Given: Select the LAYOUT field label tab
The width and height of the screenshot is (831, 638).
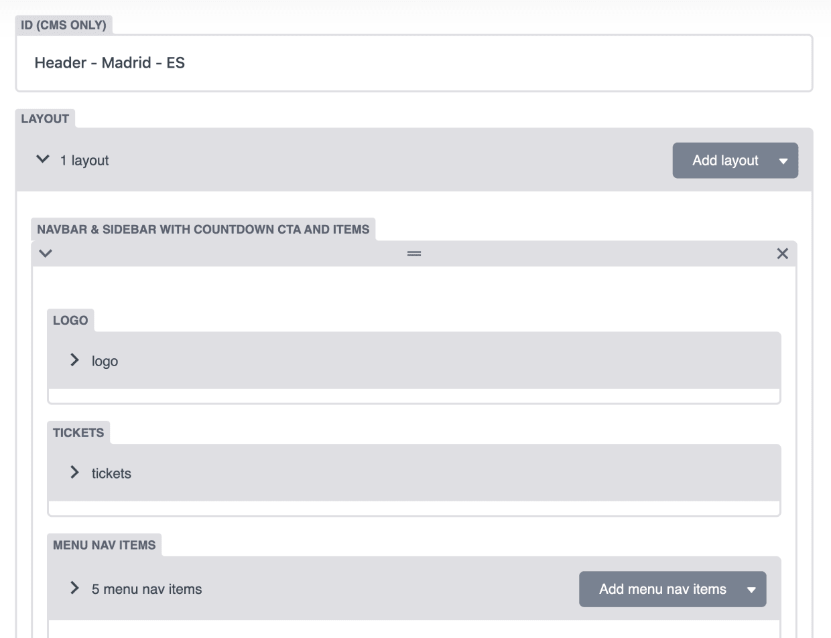Looking at the screenshot, I should 45,118.
